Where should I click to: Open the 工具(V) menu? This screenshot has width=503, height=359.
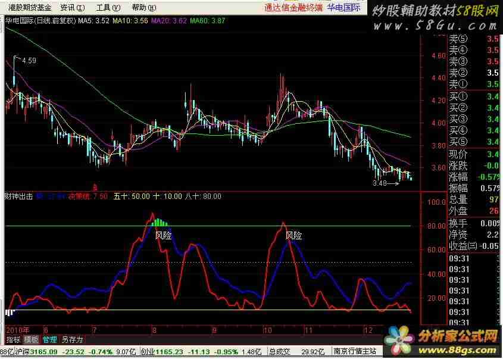[108, 7]
